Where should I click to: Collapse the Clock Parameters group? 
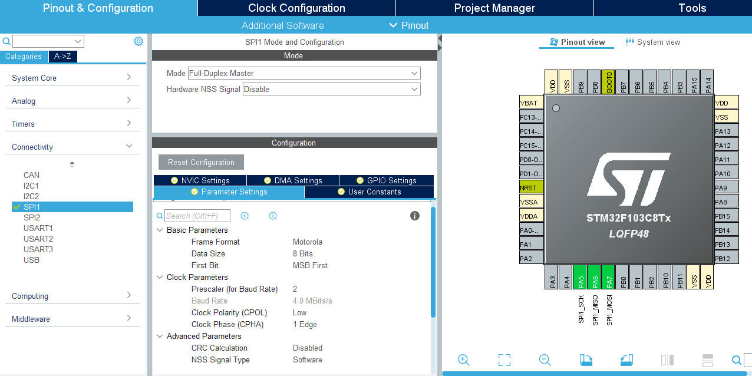(x=160, y=277)
